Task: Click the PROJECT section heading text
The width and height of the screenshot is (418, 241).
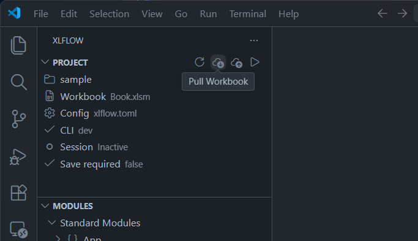Action: coord(70,63)
